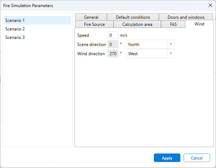
Task: Switch to the General tab
Action: tap(91, 17)
